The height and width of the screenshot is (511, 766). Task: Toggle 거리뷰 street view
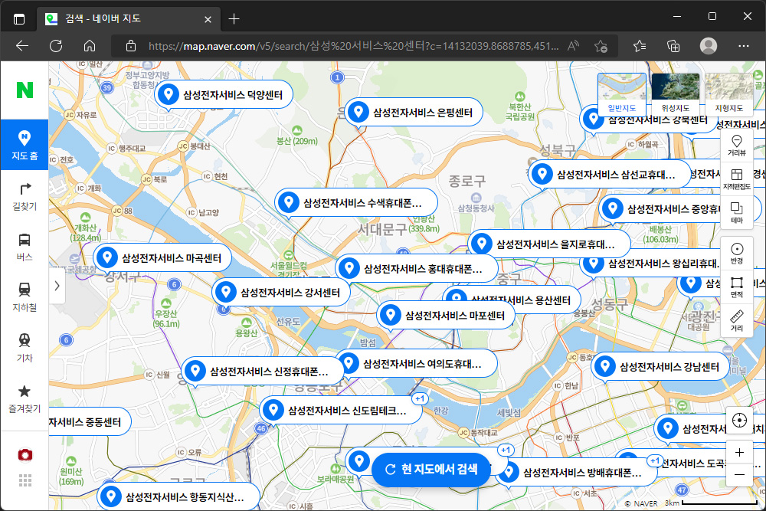[737, 146]
